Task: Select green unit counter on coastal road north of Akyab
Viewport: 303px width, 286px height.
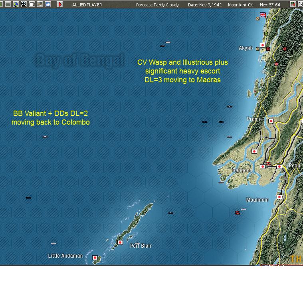Action: pyautogui.click(x=266, y=34)
